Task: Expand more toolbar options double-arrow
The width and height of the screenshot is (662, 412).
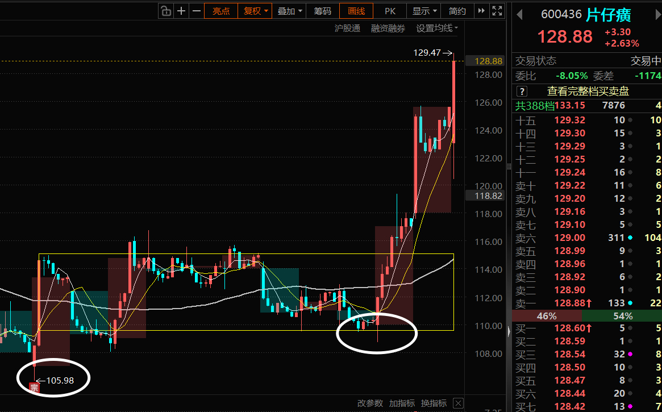Action: click(x=481, y=11)
